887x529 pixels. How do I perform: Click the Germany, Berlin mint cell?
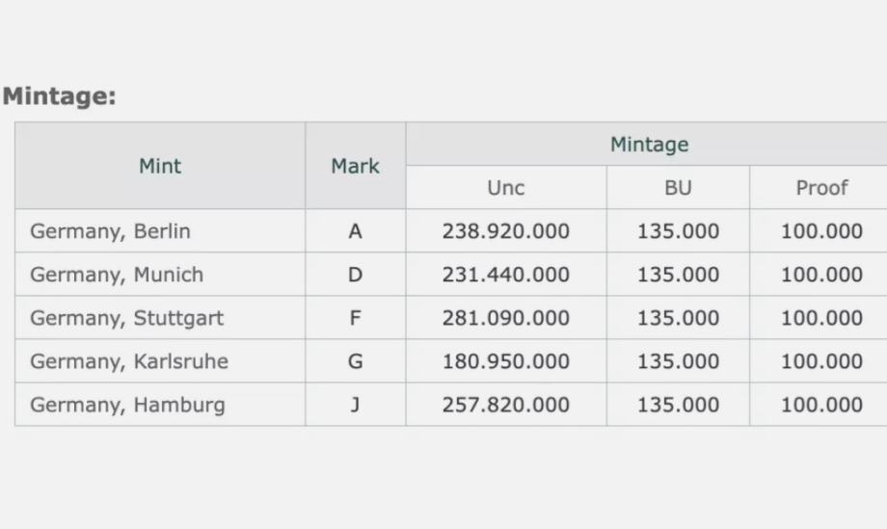(110, 231)
